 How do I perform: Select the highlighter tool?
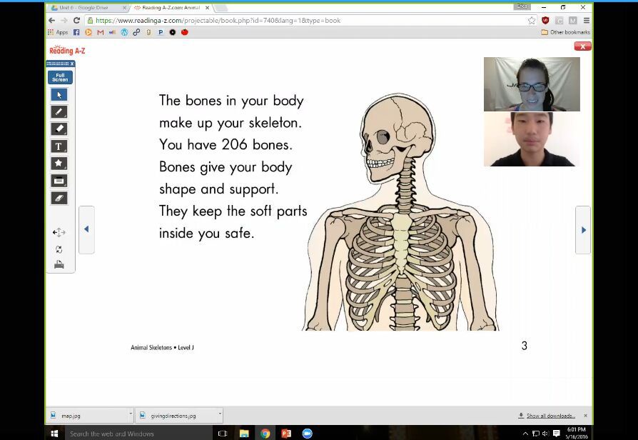(59, 129)
